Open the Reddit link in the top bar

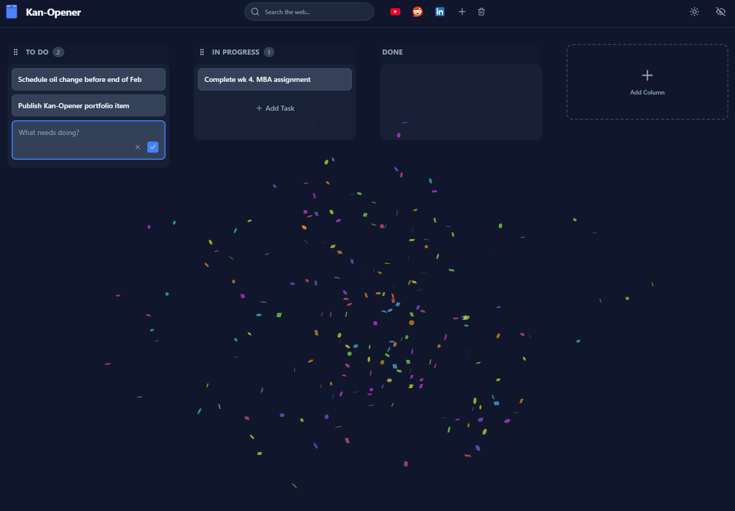[418, 11]
